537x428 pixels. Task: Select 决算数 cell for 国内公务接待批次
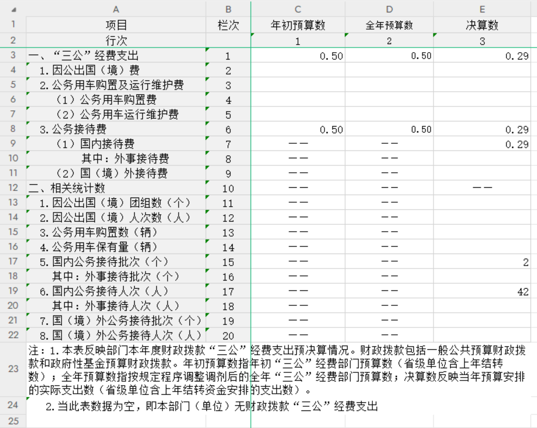[x=482, y=262]
